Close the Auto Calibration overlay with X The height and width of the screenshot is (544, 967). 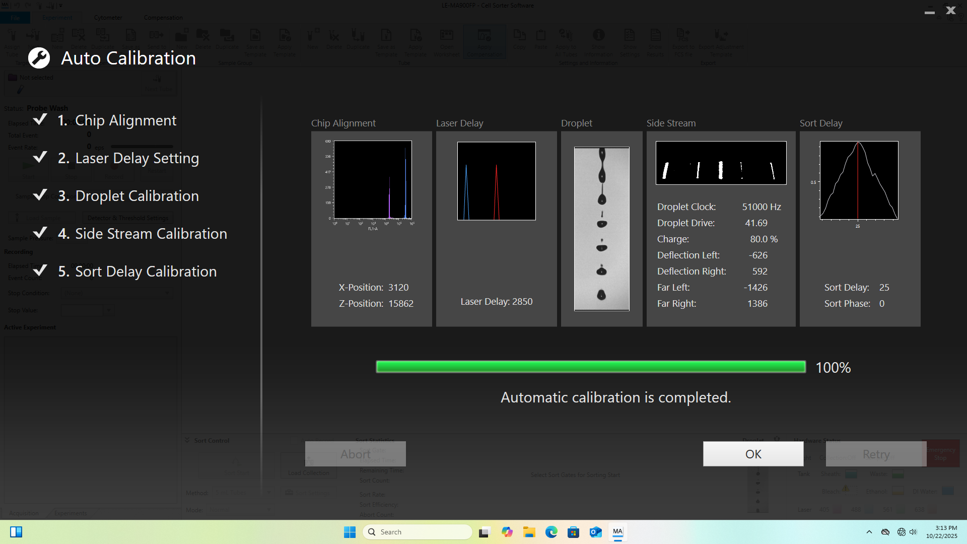click(950, 10)
